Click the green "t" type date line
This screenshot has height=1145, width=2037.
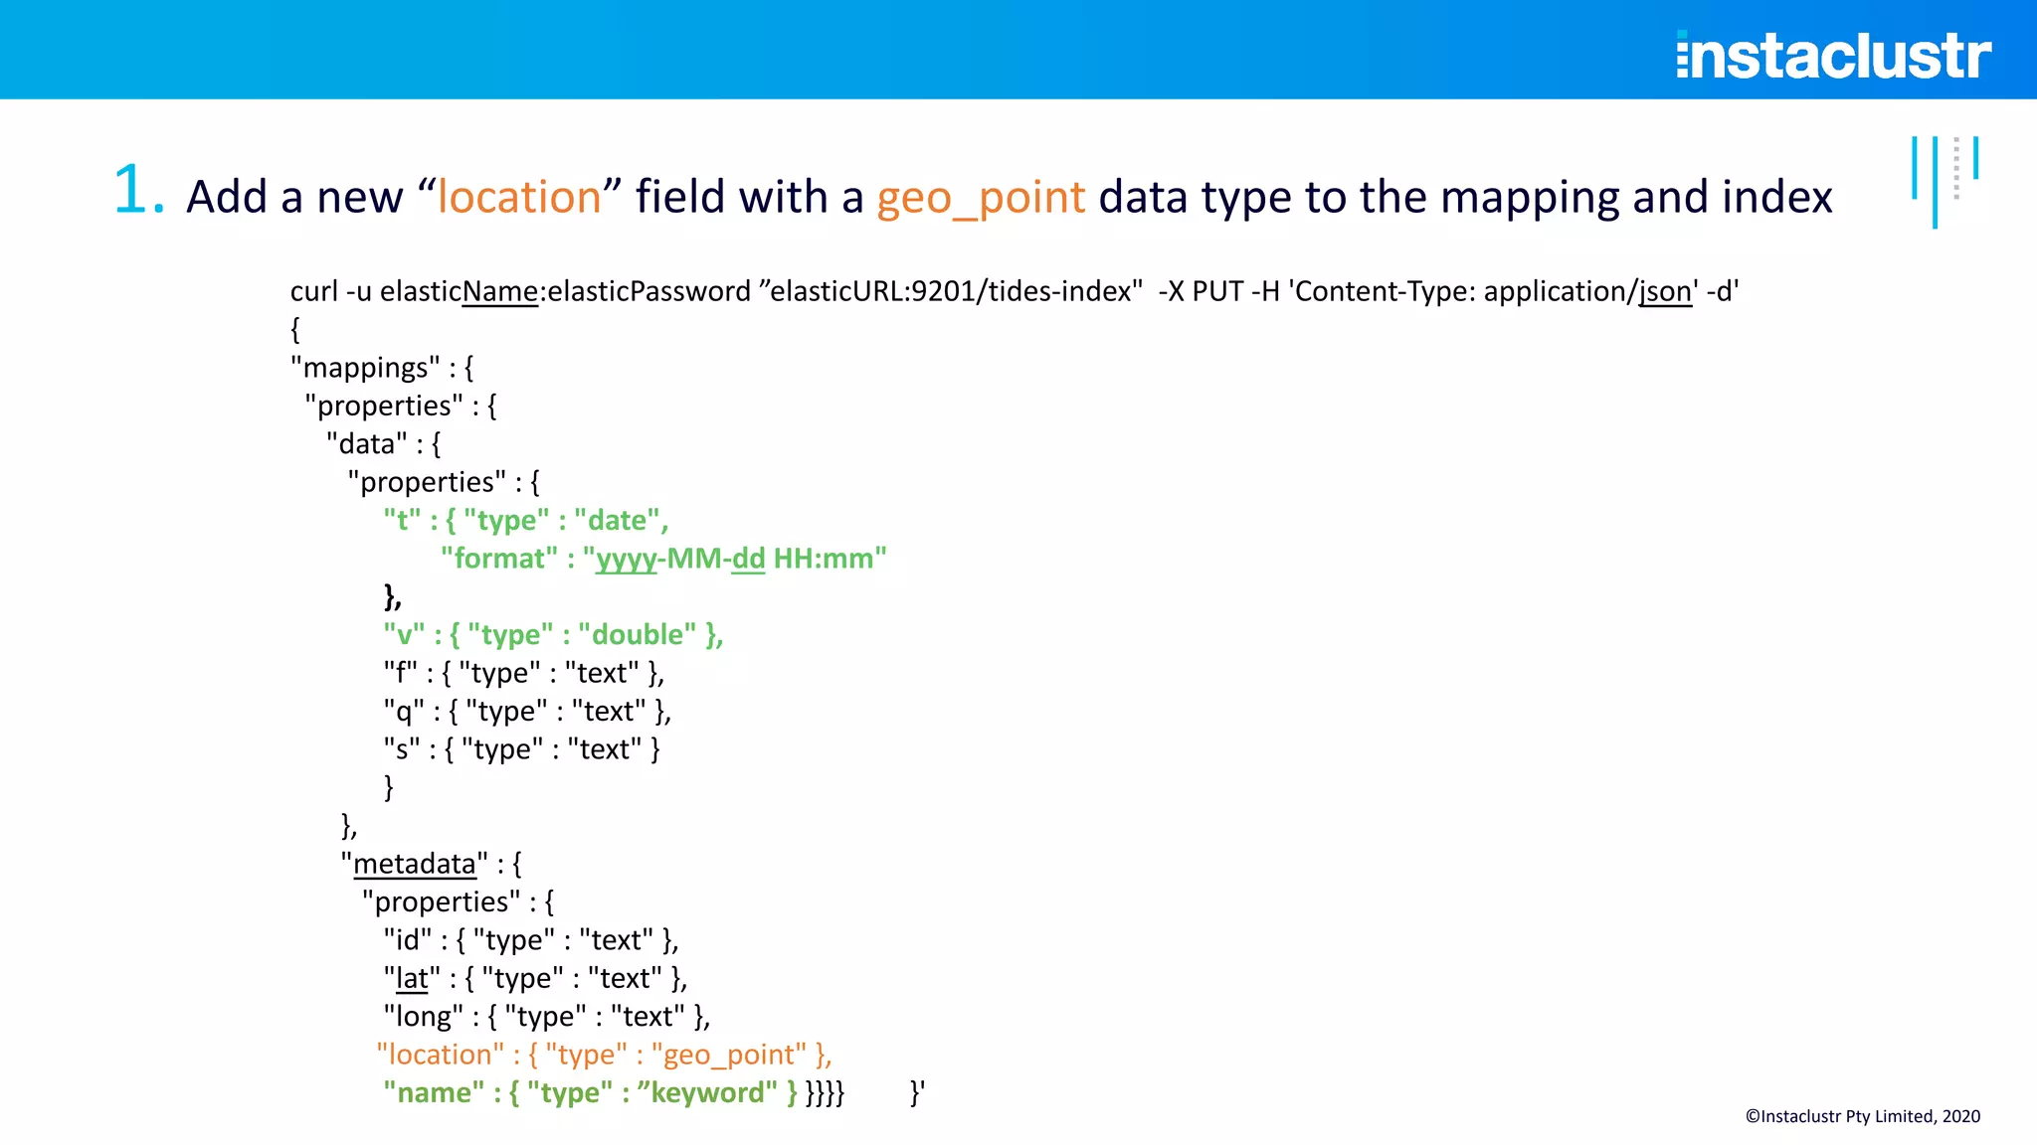point(526,520)
